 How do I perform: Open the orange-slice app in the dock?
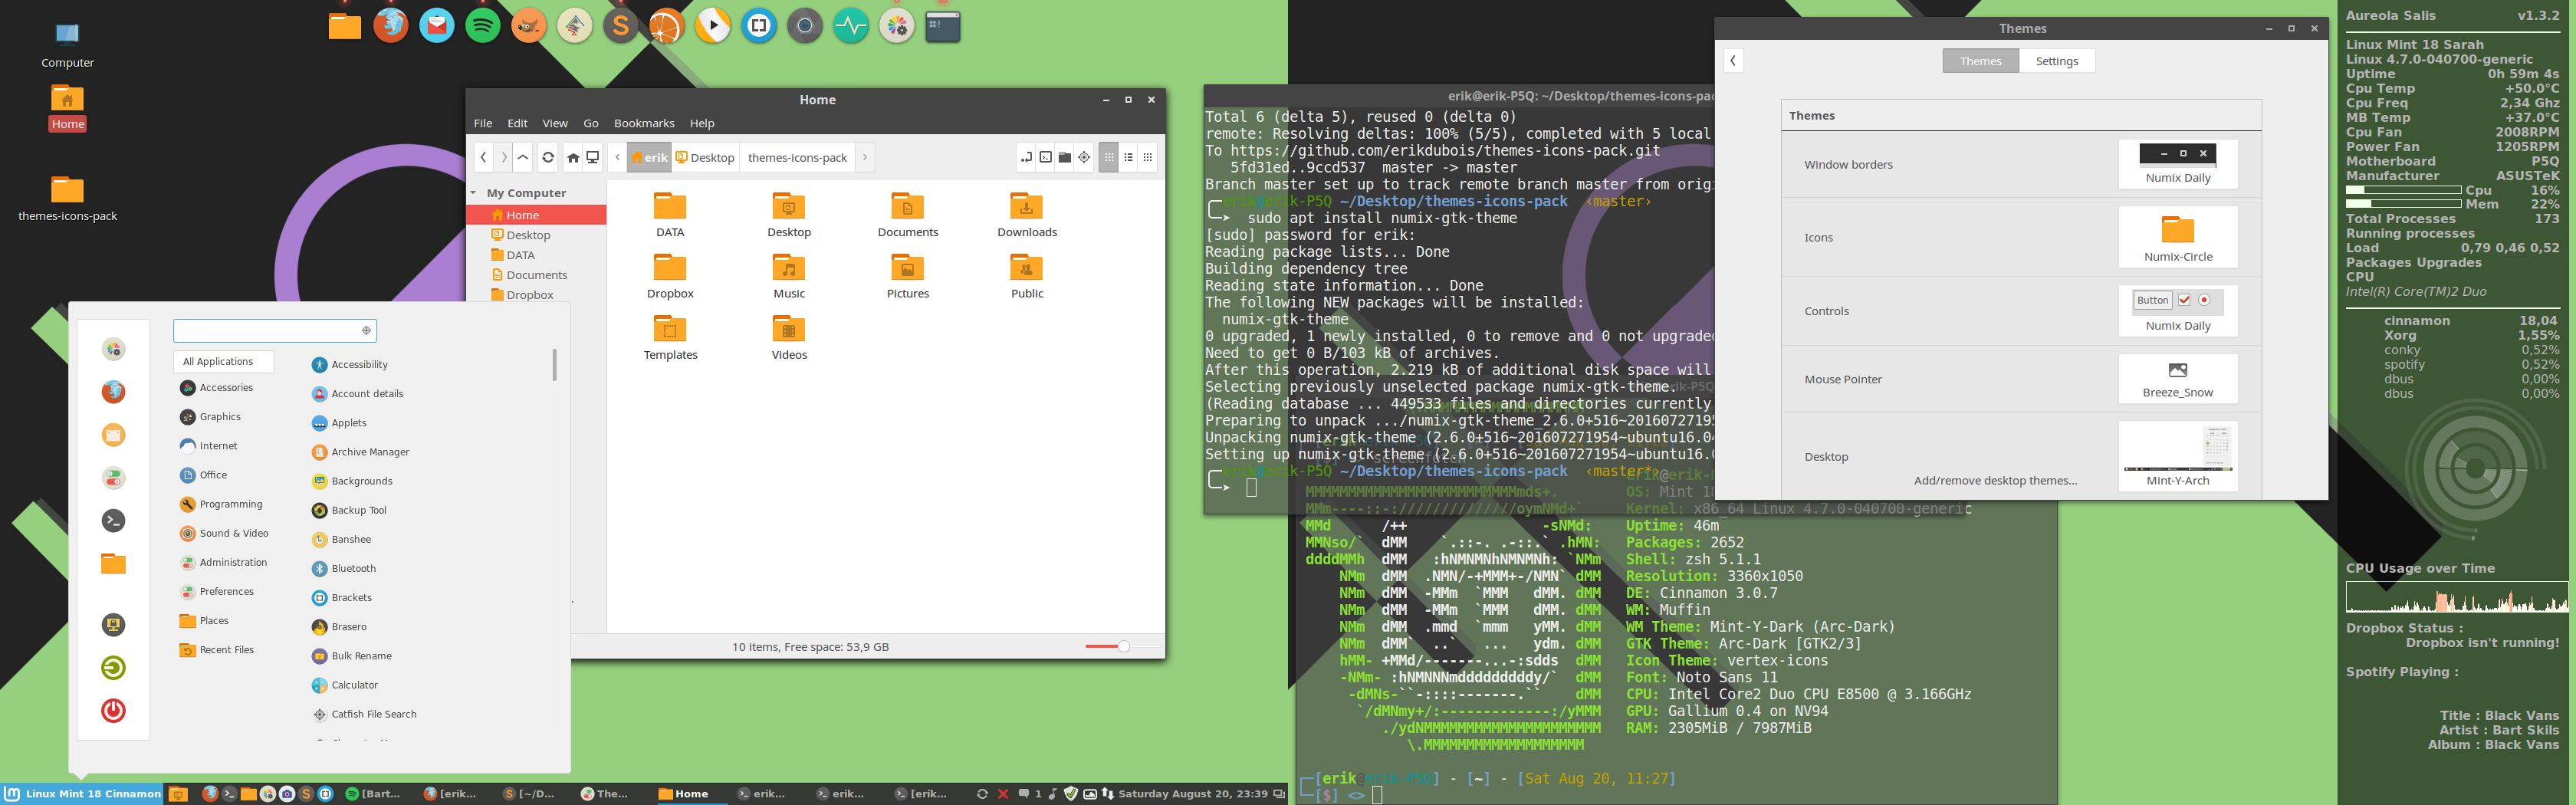667,25
